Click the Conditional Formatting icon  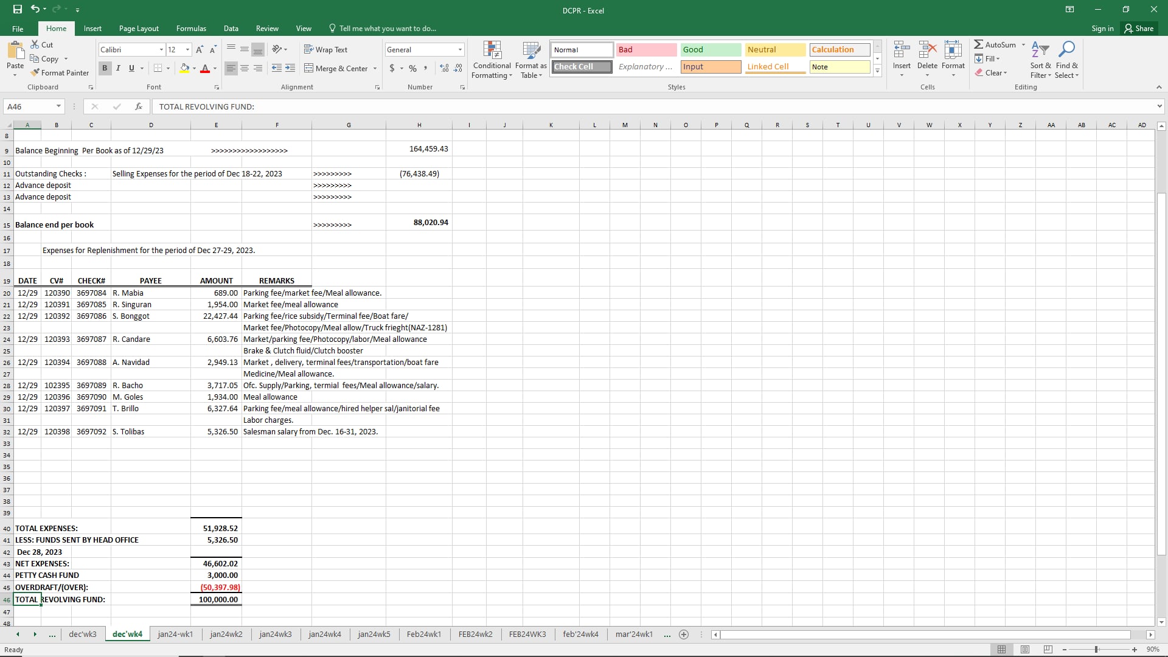click(492, 51)
